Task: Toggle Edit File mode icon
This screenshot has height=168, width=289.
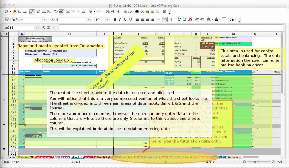Action: pyautogui.click(x=32, y=12)
